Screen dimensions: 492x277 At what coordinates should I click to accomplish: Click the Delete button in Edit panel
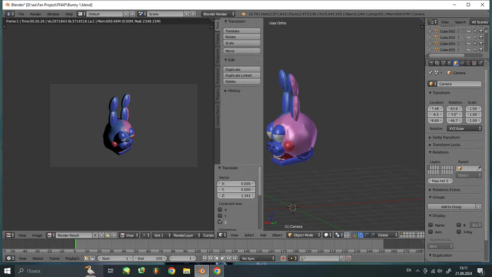tap(242, 82)
